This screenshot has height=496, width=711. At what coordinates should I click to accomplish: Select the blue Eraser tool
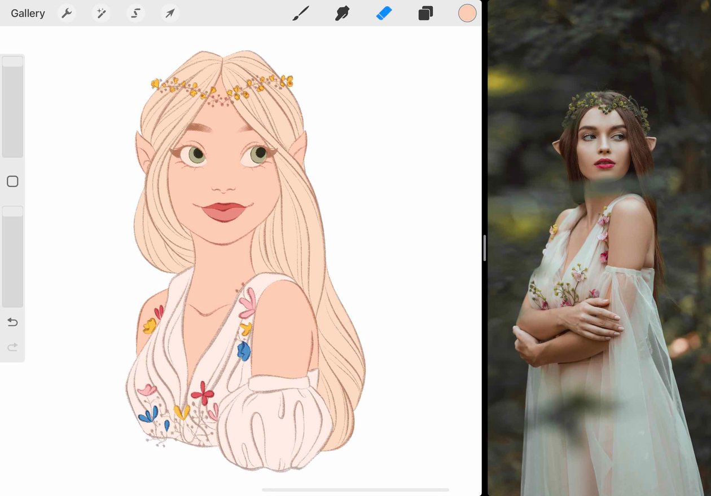(x=384, y=13)
